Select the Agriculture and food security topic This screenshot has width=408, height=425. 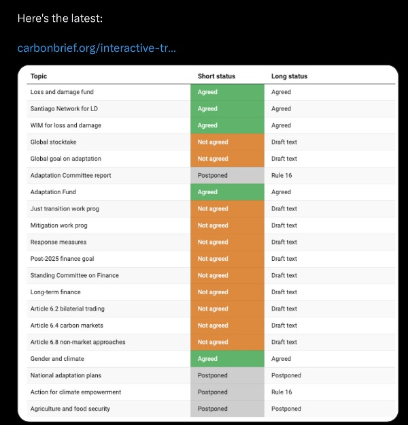[70, 409]
